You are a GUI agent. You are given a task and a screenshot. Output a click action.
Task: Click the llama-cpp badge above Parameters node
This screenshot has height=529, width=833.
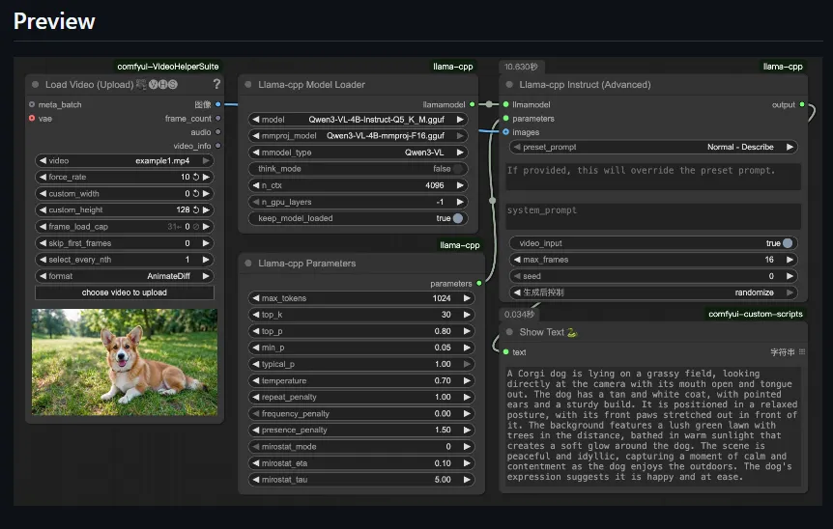point(460,245)
